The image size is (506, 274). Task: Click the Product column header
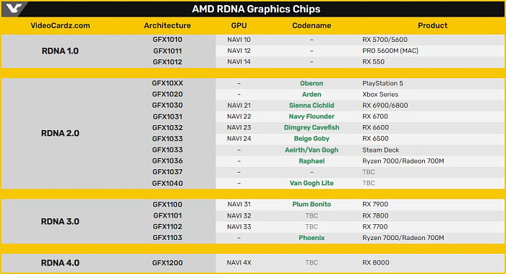coord(432,26)
